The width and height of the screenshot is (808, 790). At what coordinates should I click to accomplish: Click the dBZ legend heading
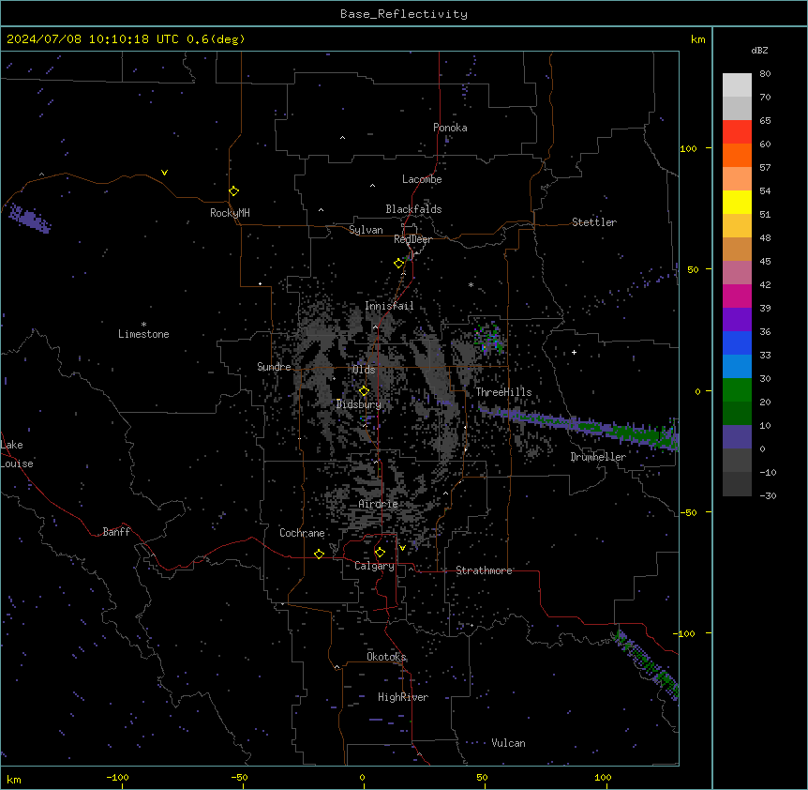(x=759, y=51)
